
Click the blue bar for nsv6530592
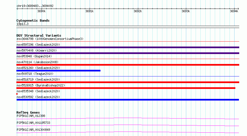pos(128,100)
